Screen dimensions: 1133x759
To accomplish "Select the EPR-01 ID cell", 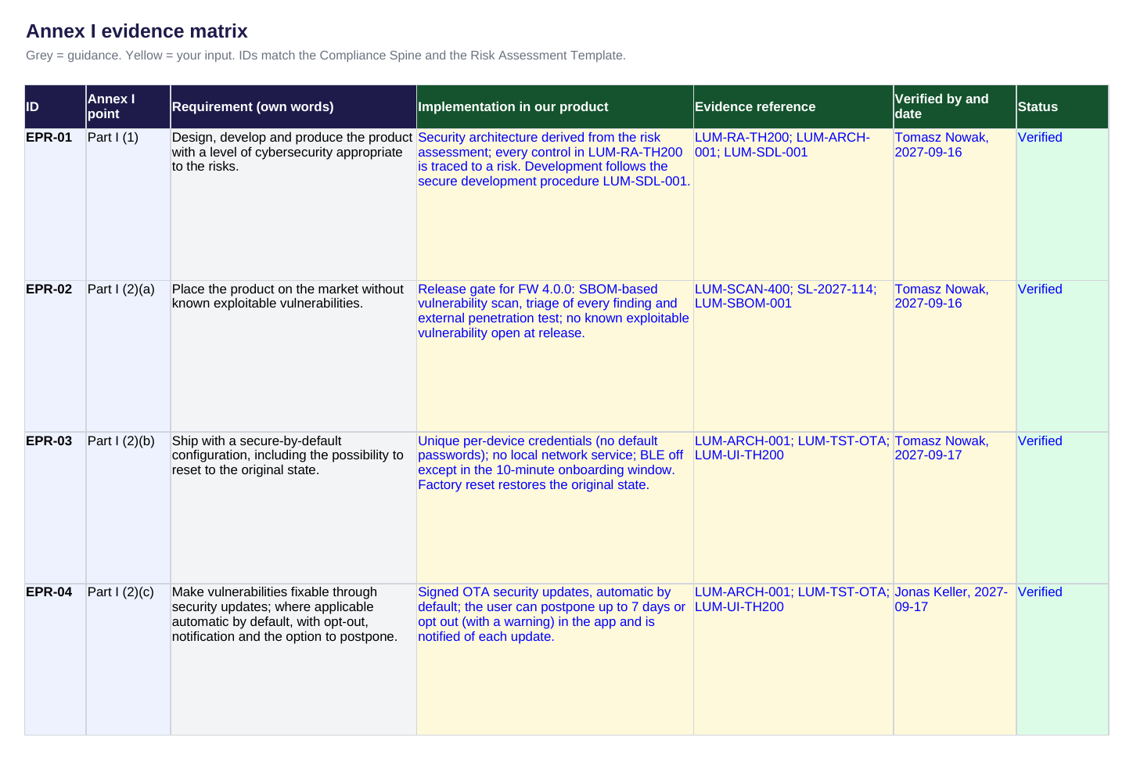I will click(x=56, y=204).
